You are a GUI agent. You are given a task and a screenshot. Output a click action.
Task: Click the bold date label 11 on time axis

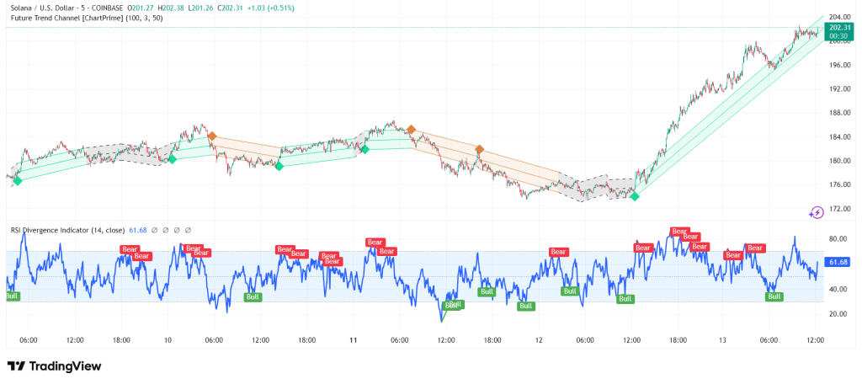point(354,339)
